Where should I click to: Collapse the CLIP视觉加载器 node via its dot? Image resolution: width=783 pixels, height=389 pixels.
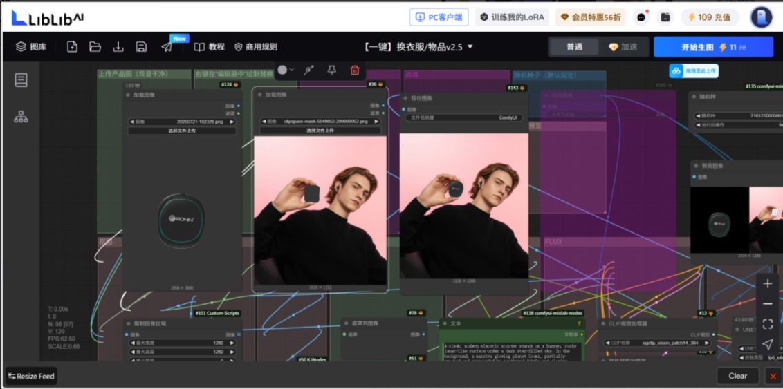click(602, 323)
